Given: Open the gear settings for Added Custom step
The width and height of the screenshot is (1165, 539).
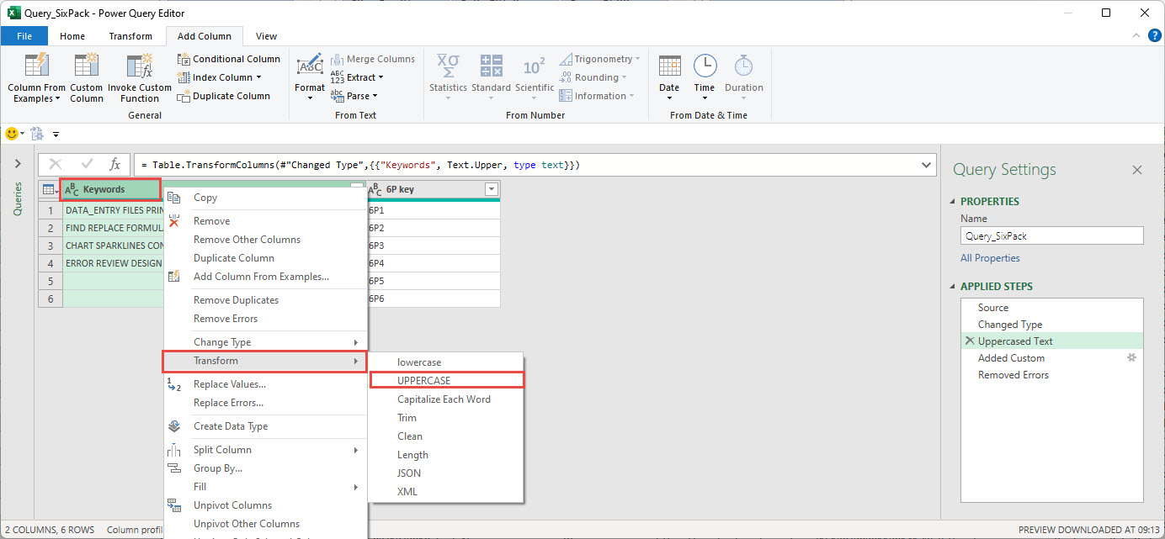Looking at the screenshot, I should pos(1132,358).
